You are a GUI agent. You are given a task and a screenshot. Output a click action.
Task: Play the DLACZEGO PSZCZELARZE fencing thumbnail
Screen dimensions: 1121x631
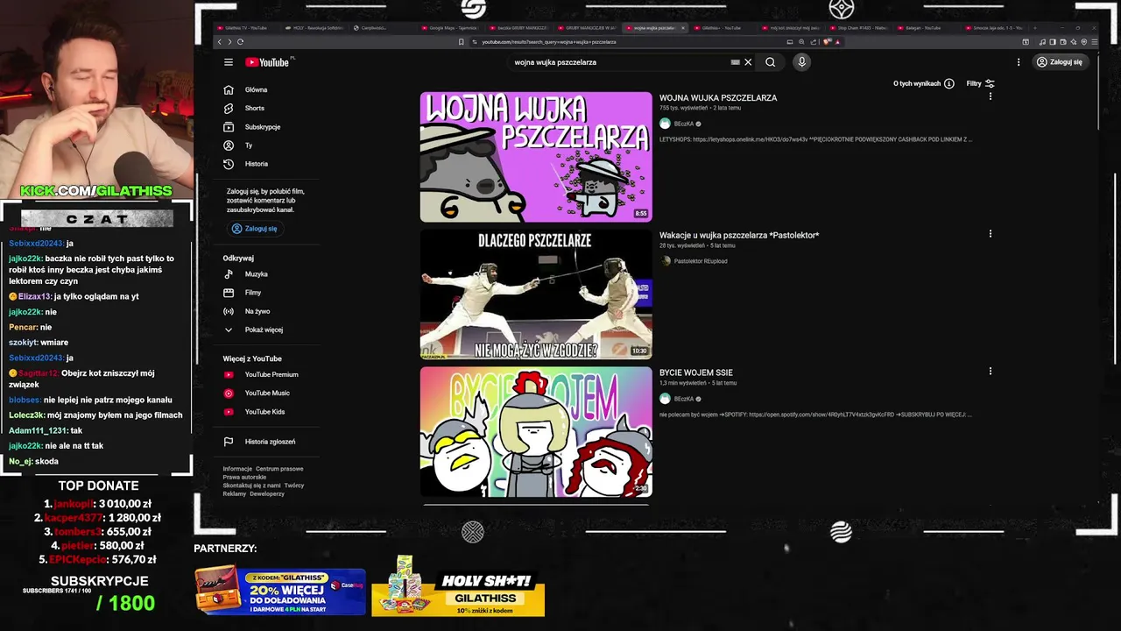pos(536,294)
